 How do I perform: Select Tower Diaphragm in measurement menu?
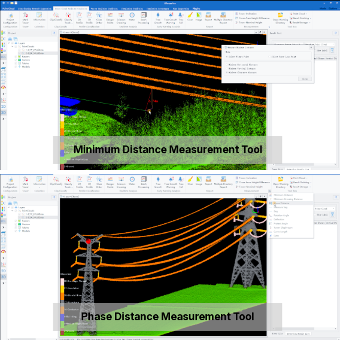pyautogui.click(x=291, y=227)
